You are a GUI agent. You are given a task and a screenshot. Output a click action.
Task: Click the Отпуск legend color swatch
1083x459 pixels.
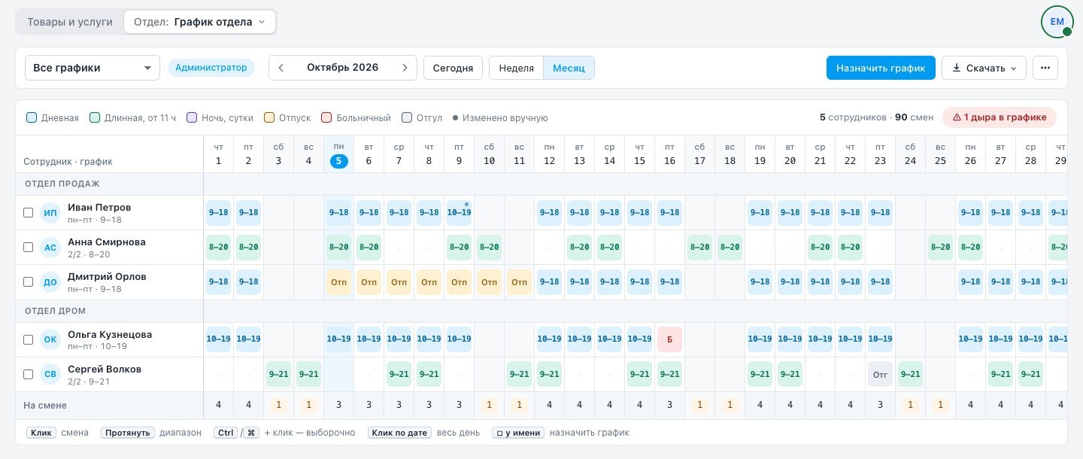click(x=269, y=117)
